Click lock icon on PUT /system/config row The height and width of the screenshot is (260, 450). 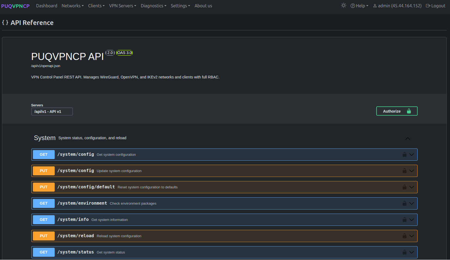pos(405,171)
